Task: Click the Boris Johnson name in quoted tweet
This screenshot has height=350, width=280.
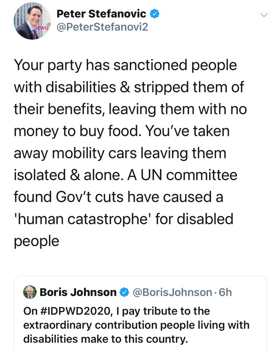Action: pyautogui.click(x=78, y=292)
